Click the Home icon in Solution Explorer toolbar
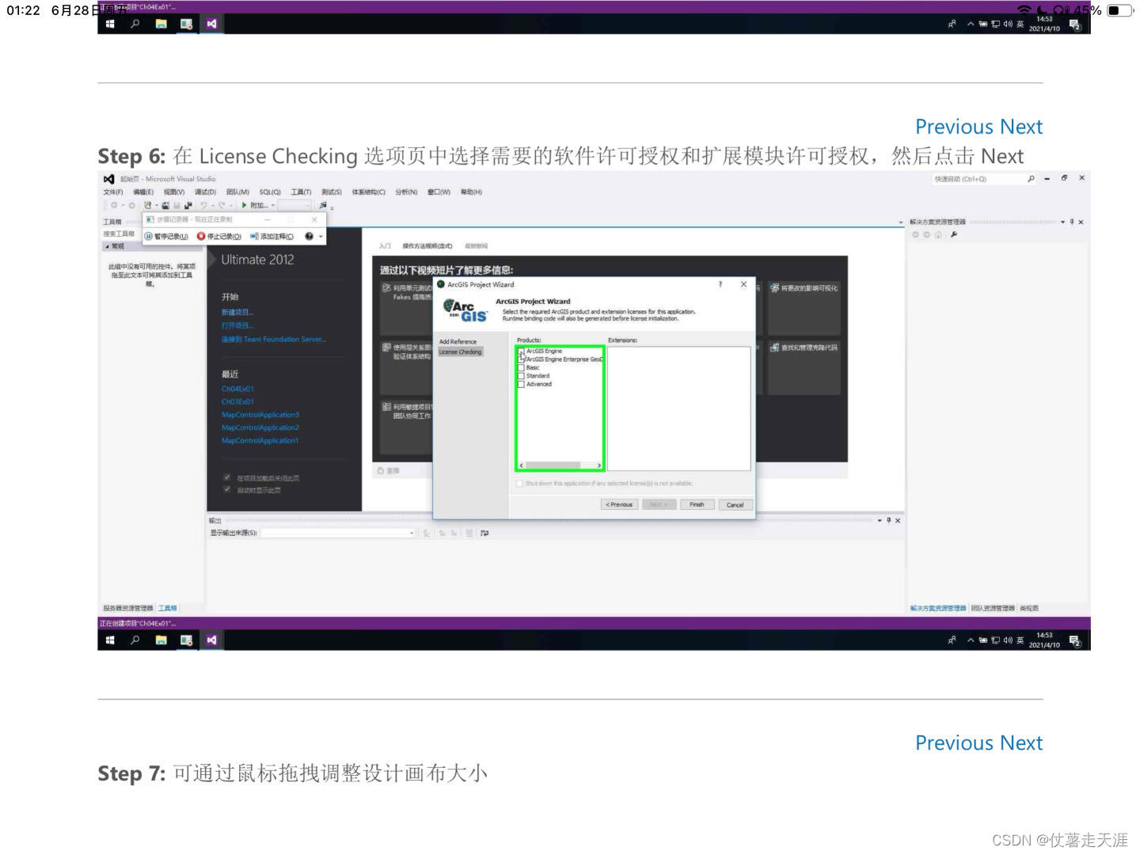This screenshot has height=855, width=1140. (x=938, y=234)
